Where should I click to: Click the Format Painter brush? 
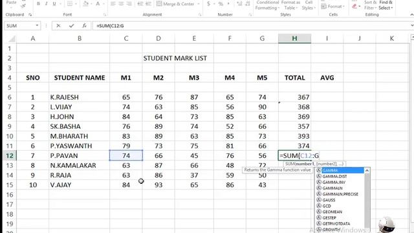point(23,5)
